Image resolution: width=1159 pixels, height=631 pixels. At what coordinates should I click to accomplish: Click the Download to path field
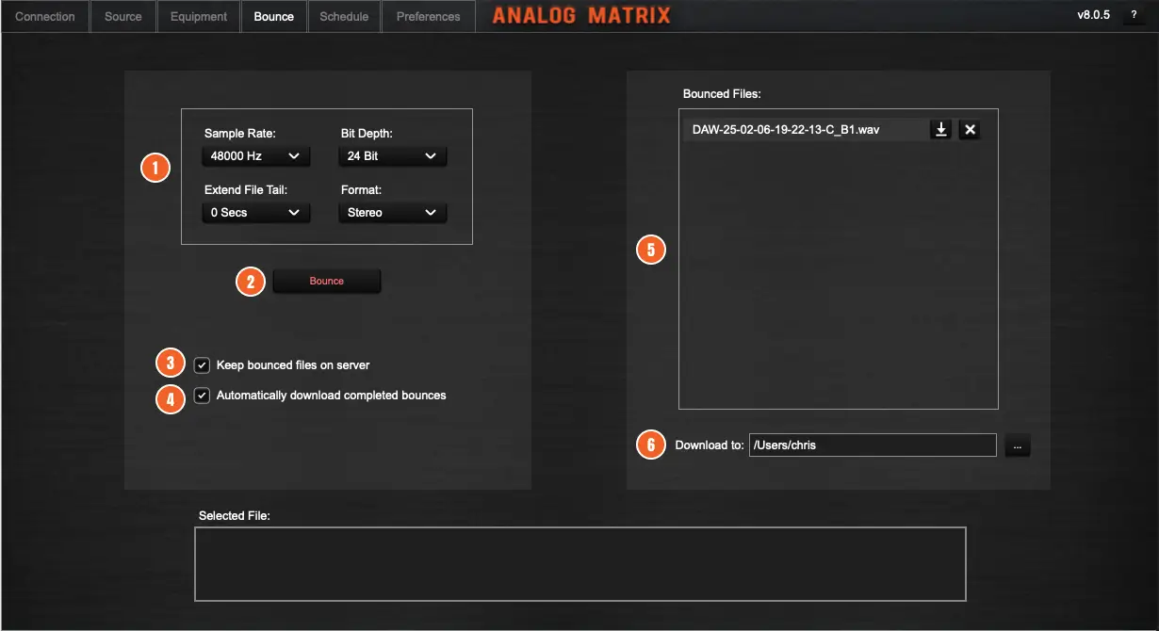click(873, 445)
